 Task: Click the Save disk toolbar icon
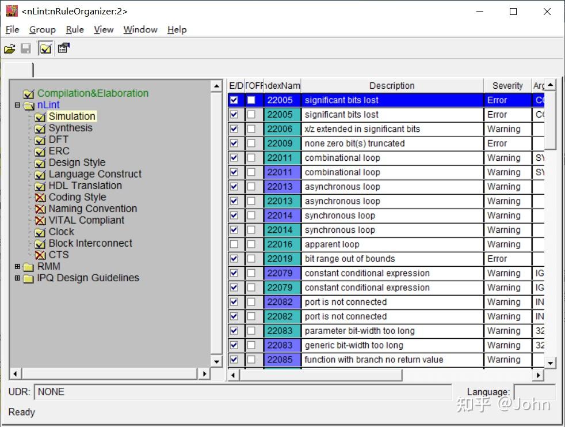(x=26, y=49)
